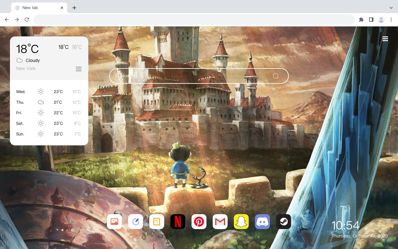This screenshot has height=249, width=398.
Task: Select the Sat. forecast row label
Action: coord(20,123)
